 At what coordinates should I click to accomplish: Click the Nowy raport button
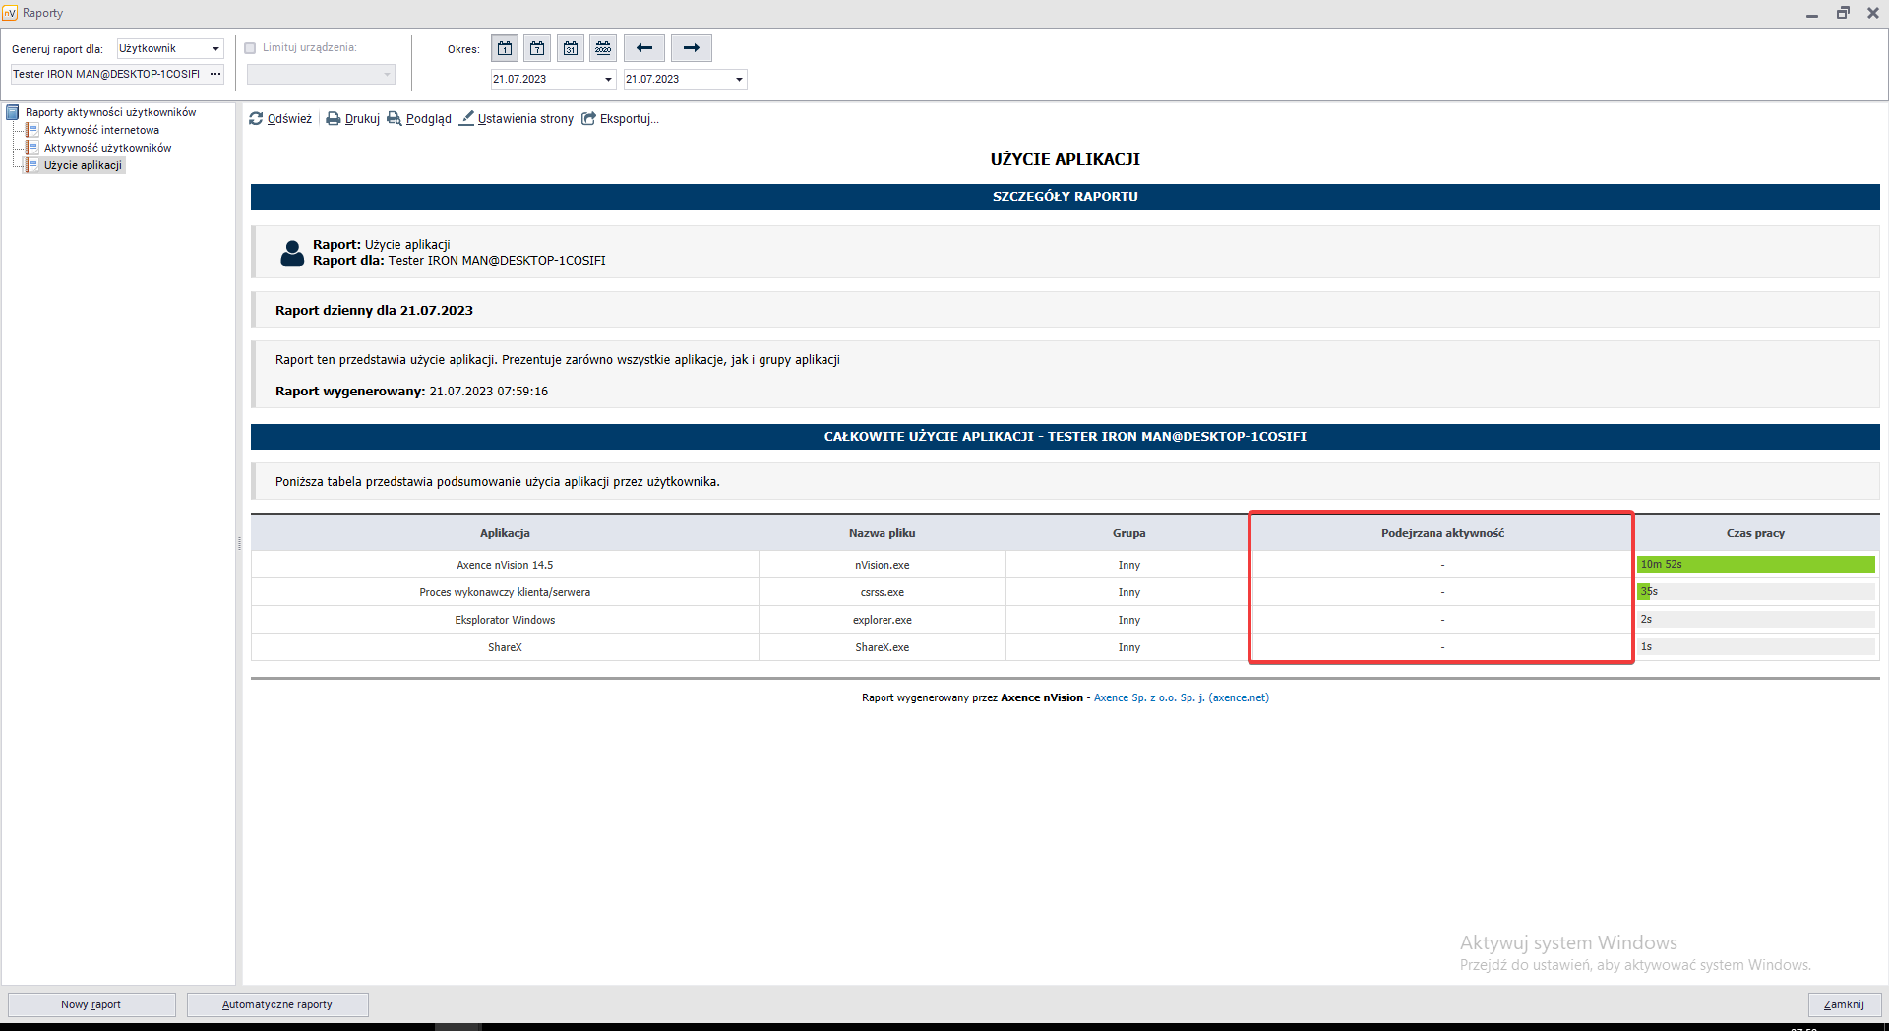[x=91, y=1004]
